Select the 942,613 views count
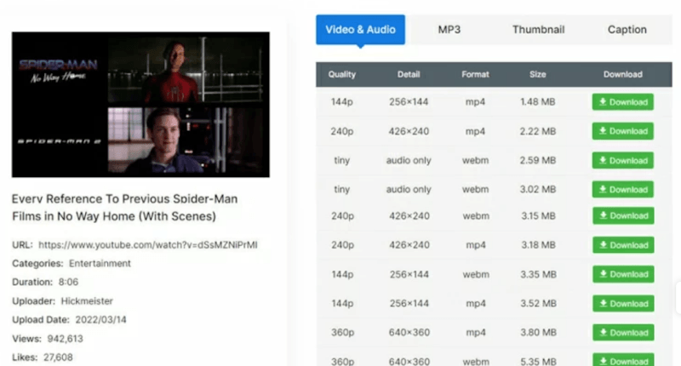Viewport: 681px width, 366px height. pyautogui.click(x=66, y=339)
